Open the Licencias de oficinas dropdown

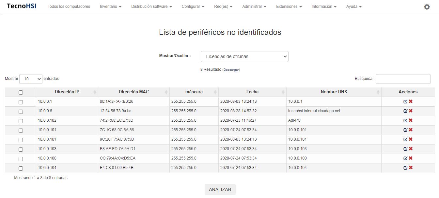pos(244,56)
